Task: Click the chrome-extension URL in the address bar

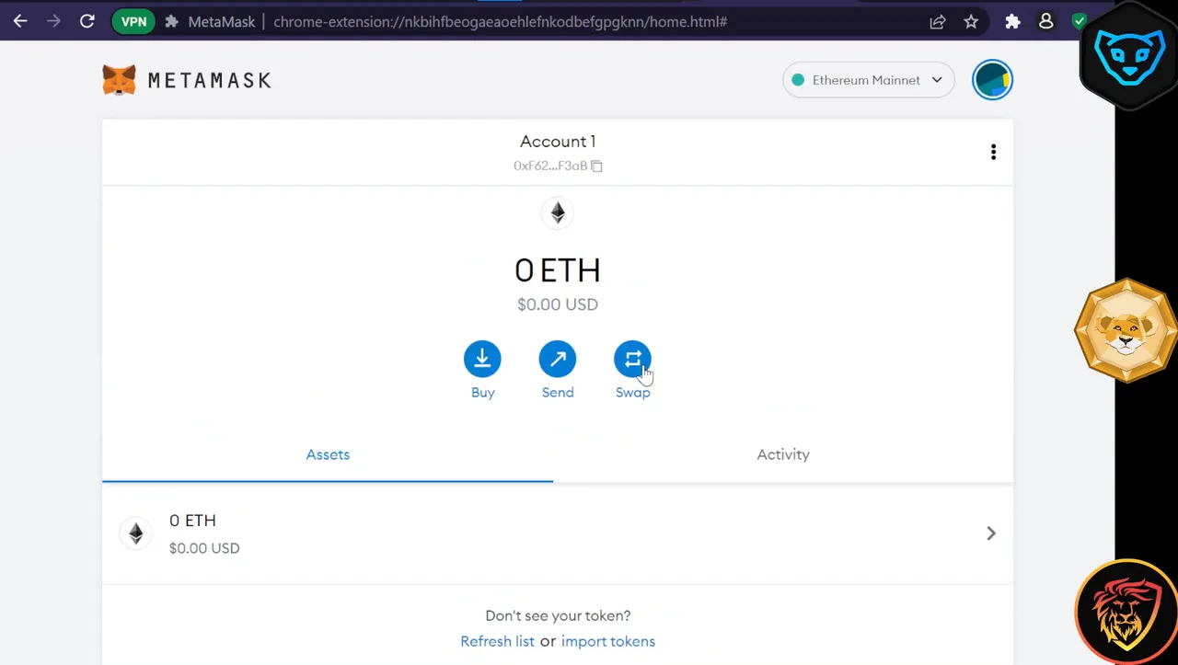Action: [501, 21]
